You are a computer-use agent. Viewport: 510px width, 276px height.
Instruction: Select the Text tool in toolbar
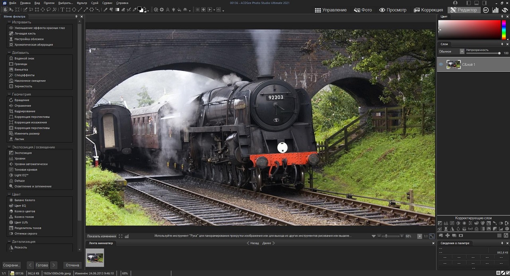(x=63, y=10)
